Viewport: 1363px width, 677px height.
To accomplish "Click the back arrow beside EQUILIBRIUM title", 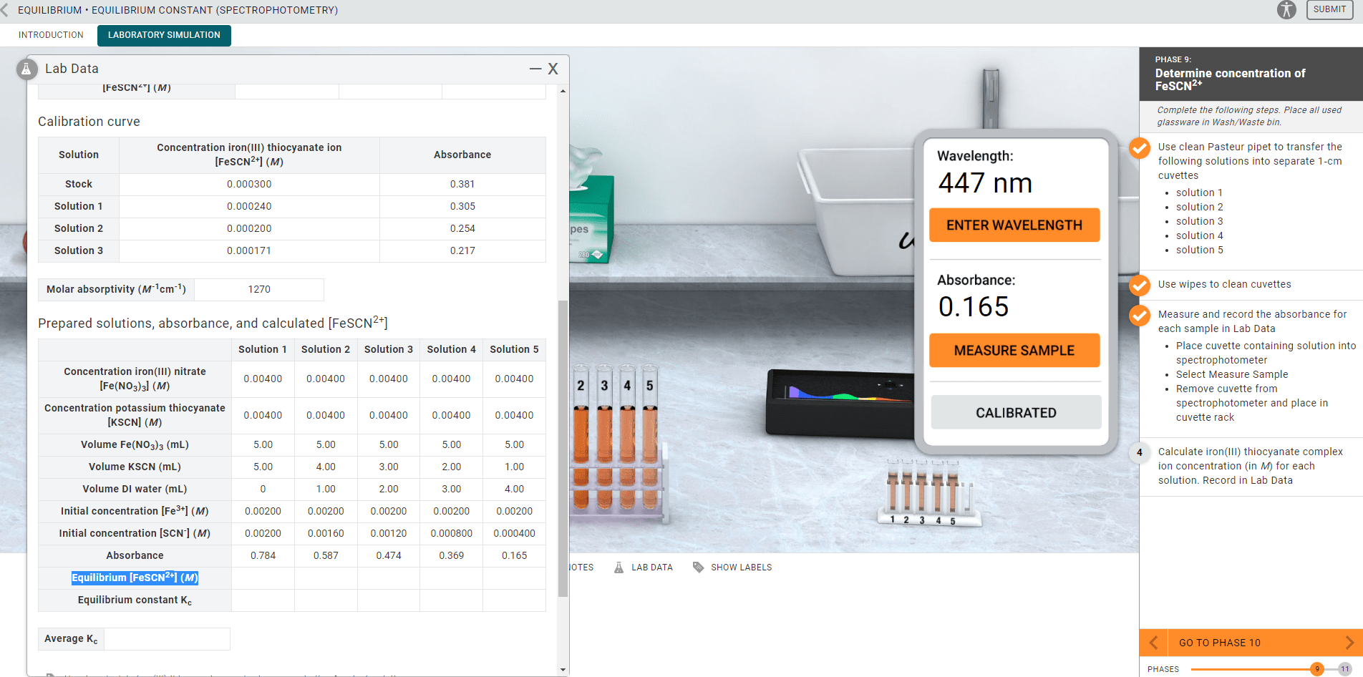I will (x=5, y=10).
